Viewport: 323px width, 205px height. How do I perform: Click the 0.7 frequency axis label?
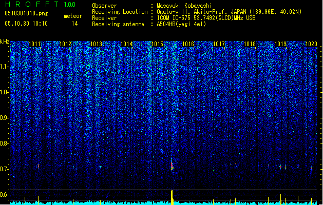5,169
